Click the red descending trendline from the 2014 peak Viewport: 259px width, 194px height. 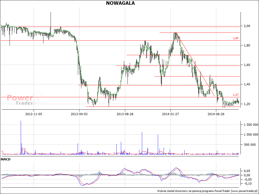point(196,64)
